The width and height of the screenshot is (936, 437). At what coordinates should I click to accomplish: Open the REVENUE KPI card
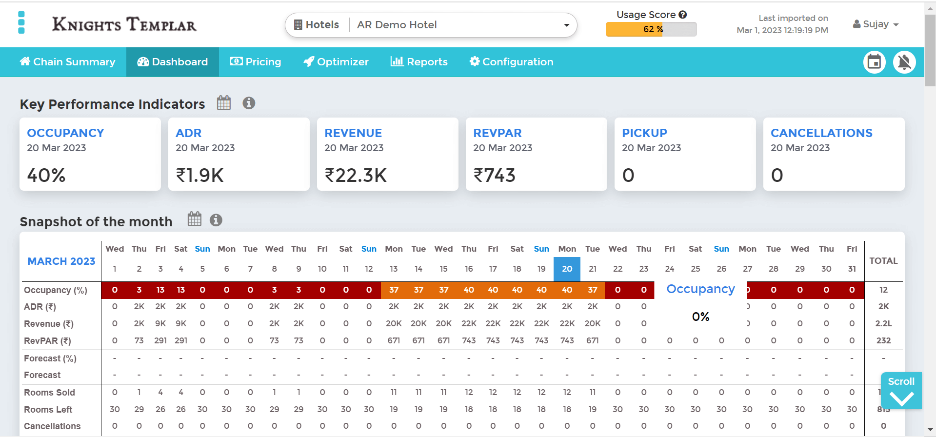click(388, 154)
